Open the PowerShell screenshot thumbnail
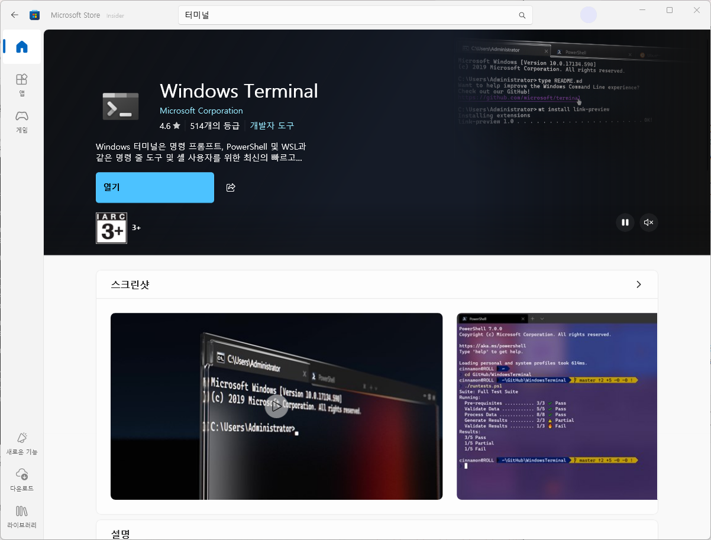Screen dimensions: 711x540 pos(557,406)
